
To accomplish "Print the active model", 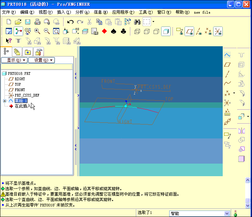I will [37, 22].
